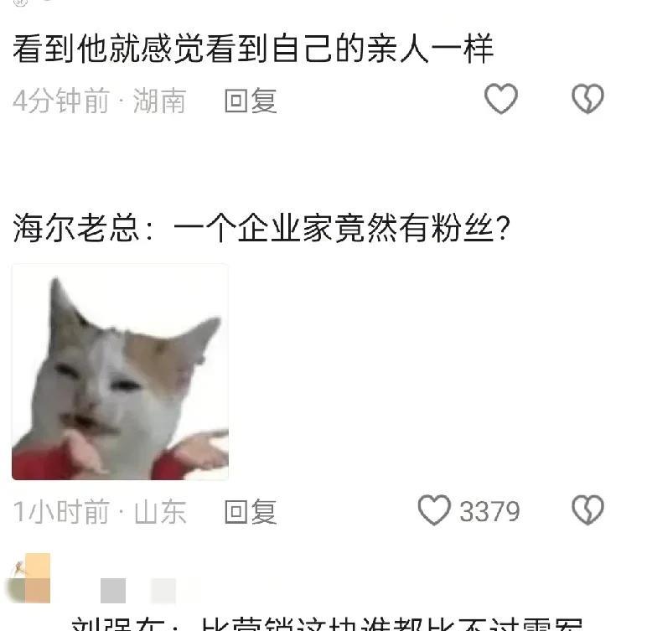
Task: Select the comment 海尔老总：一个企业家竟然有粉丝?
Action: tap(261, 228)
